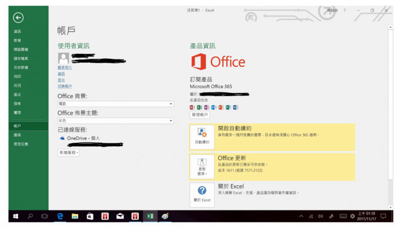Select 匯出 in the sidebar
The height and width of the screenshot is (228, 406).
(x=17, y=95)
